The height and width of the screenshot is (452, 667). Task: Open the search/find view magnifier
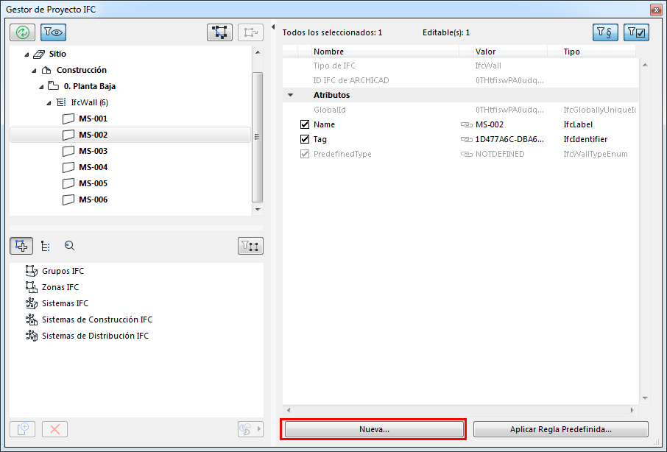coord(69,246)
